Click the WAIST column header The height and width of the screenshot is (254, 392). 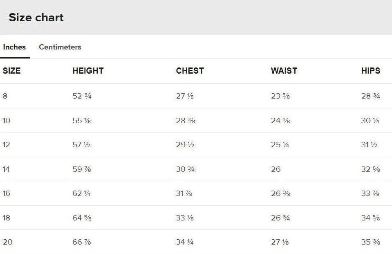(x=284, y=71)
